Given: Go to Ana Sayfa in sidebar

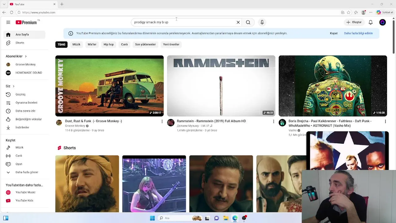Looking at the screenshot, I should (24, 34).
